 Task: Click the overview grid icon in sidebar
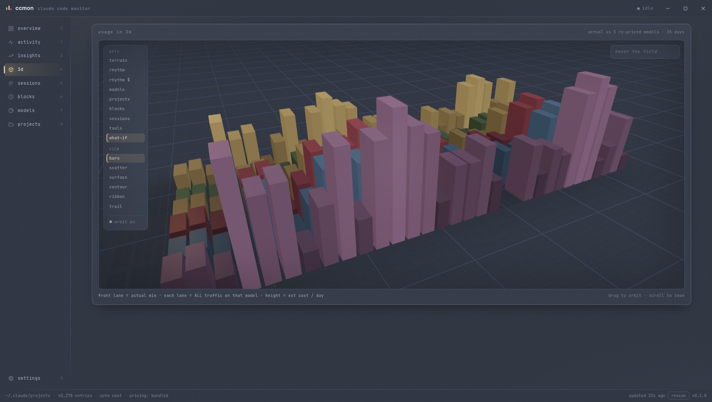tap(11, 28)
